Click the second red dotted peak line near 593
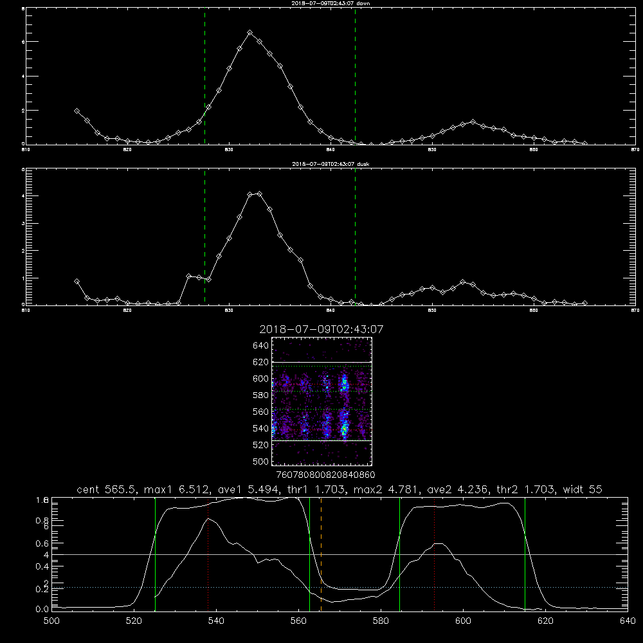 point(434,554)
